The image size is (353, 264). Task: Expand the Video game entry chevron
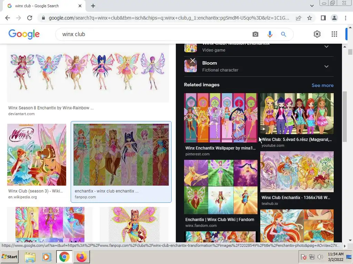click(x=326, y=46)
